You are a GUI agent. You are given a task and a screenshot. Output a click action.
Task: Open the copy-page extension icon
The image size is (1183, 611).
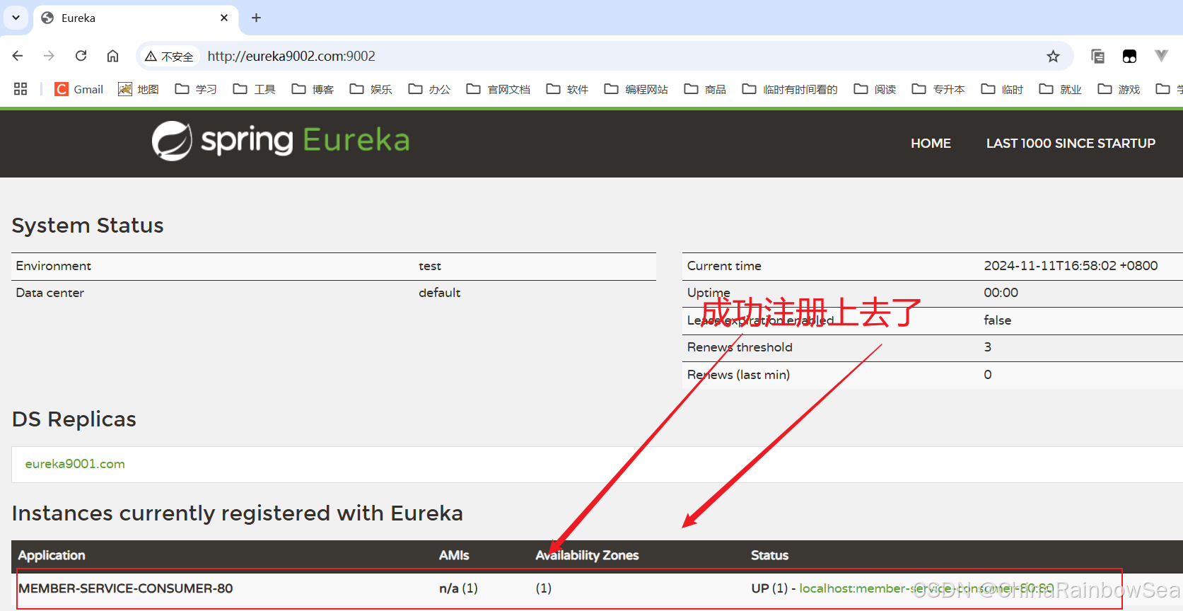(x=1097, y=56)
